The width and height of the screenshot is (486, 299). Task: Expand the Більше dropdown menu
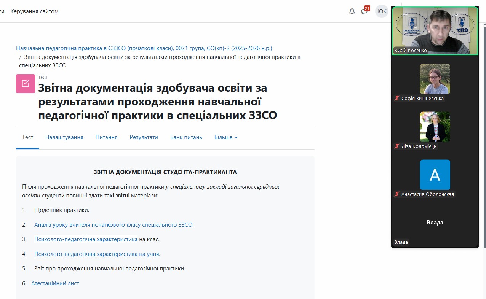[226, 137]
